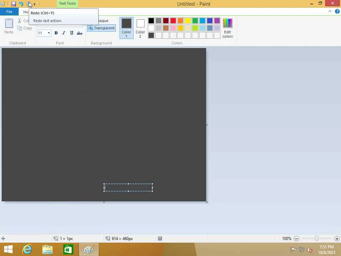The width and height of the screenshot is (341, 256).
Task: Click the muted volume tray icon
Action: click(x=309, y=250)
